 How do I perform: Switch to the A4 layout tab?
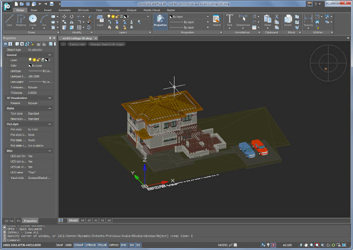click(x=82, y=220)
